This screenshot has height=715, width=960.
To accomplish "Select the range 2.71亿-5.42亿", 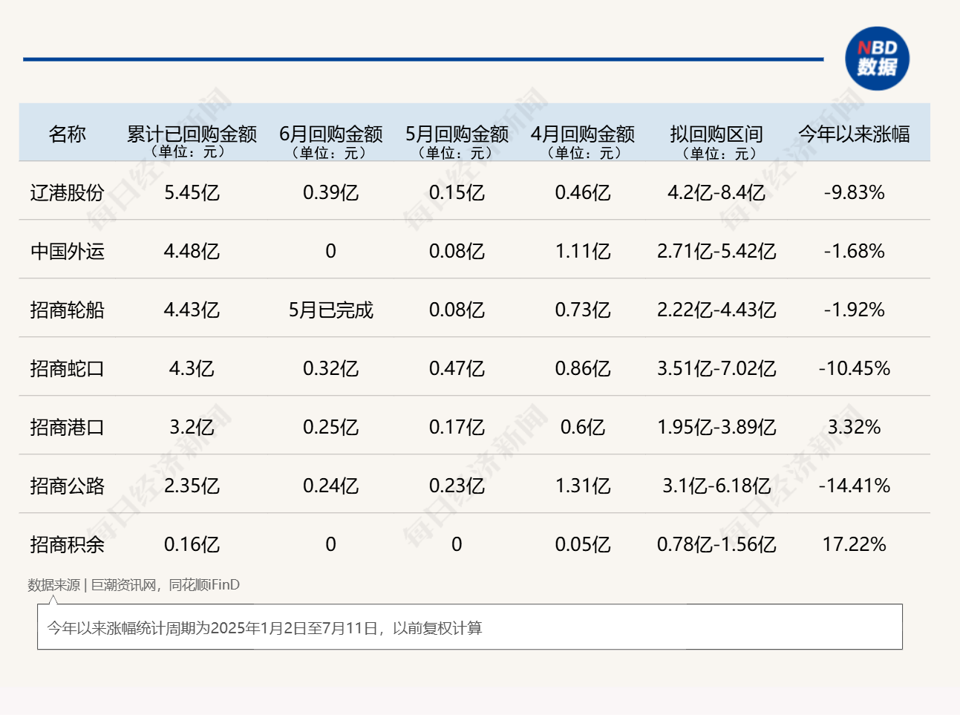I will pos(716,252).
